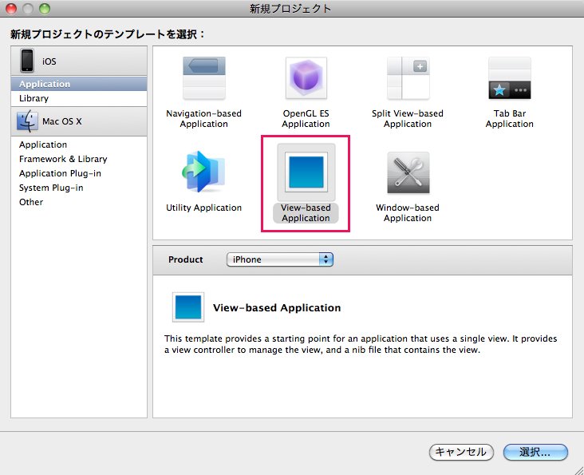
Task: Open System Plug-in category
Action: [x=79, y=188]
